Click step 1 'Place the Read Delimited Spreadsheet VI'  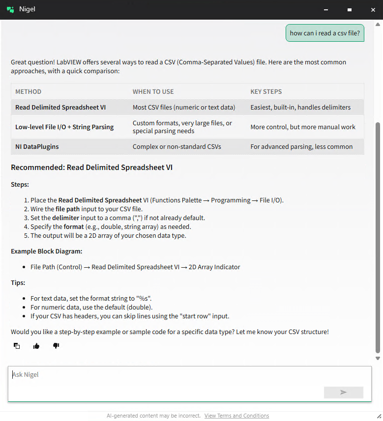tap(157, 200)
